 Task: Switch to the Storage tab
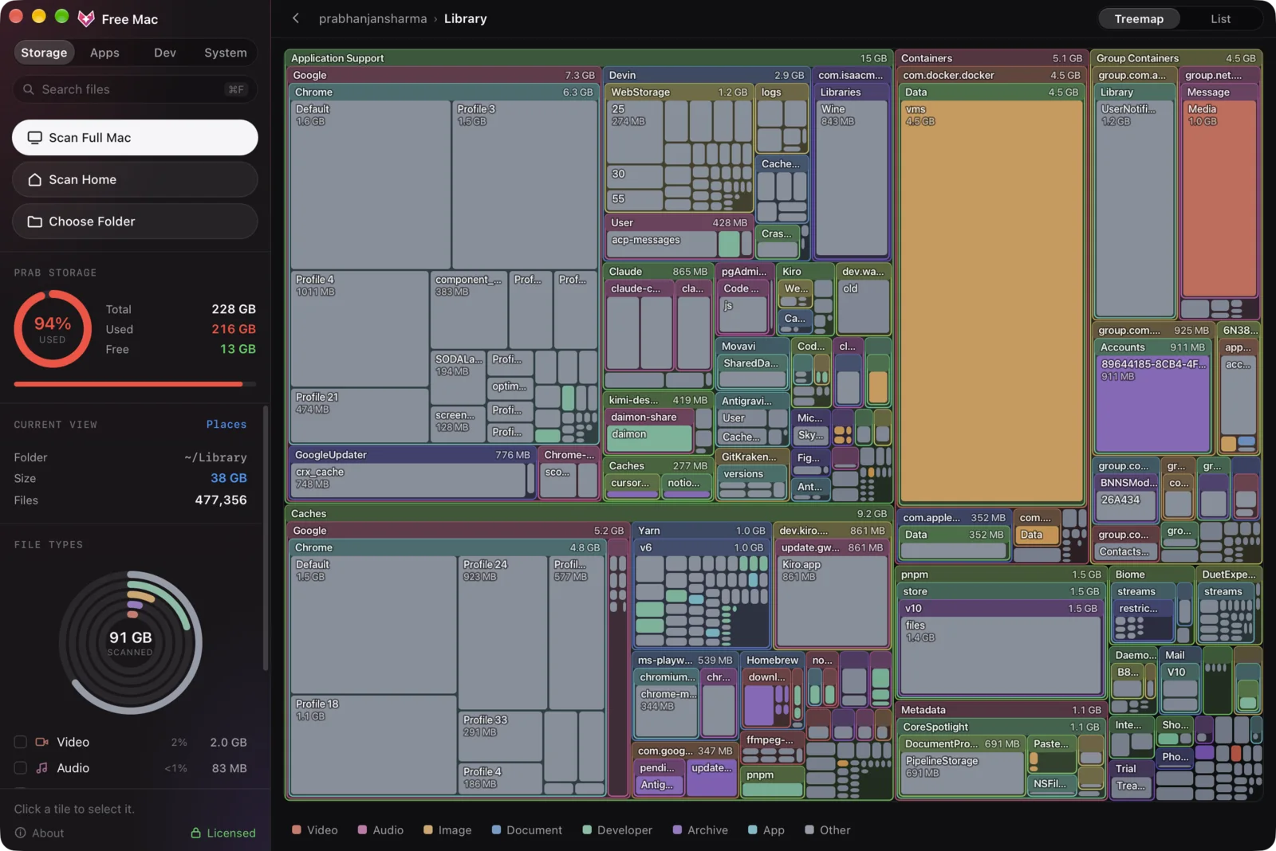pyautogui.click(x=44, y=53)
